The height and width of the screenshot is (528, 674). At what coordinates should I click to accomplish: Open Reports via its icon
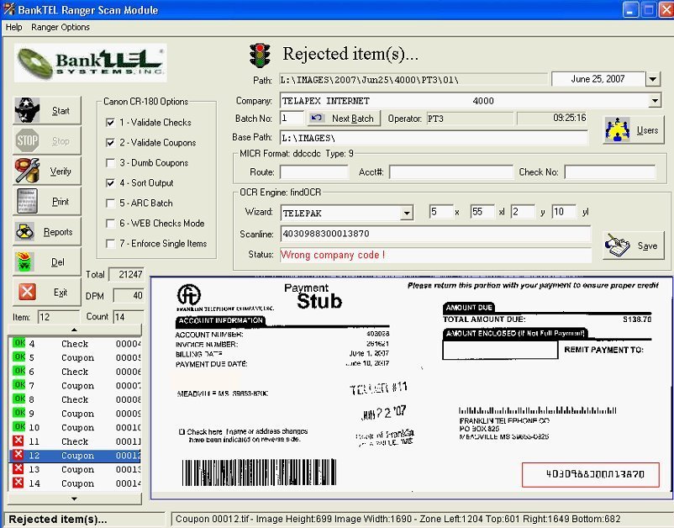[28, 232]
